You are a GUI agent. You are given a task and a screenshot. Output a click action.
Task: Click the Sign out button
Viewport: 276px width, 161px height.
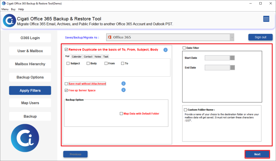(260, 37)
